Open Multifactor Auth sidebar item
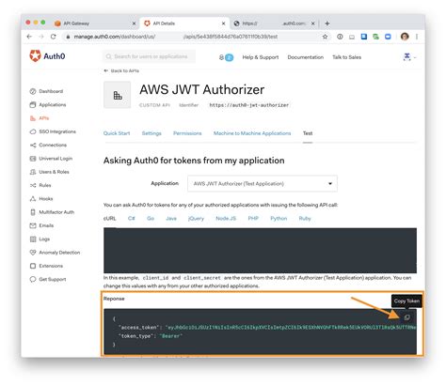Viewport: 446px width, 385px height. (x=52, y=212)
